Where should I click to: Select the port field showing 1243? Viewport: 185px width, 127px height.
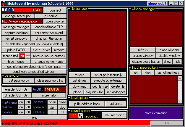point(37,10)
